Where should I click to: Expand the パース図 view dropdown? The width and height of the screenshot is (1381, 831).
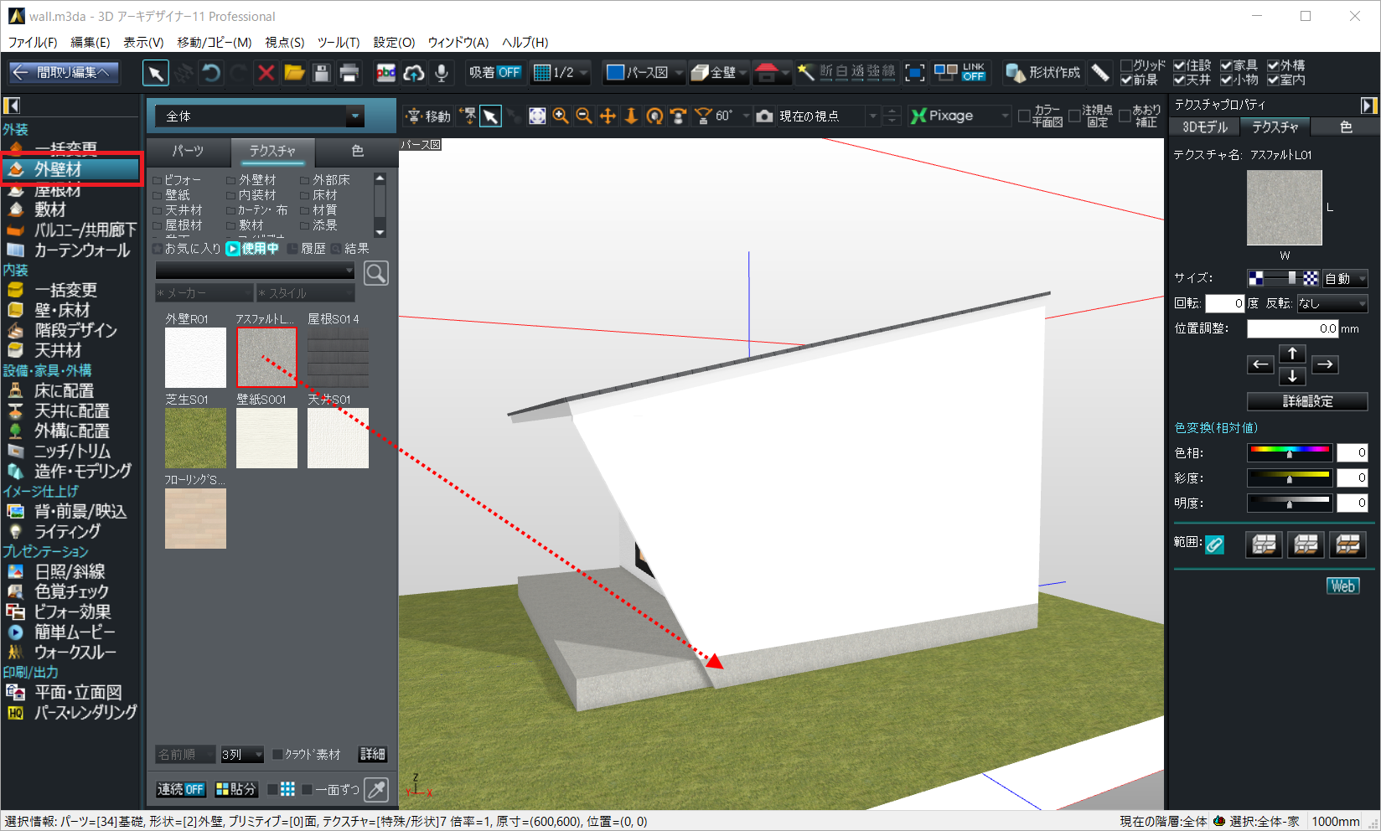click(679, 73)
